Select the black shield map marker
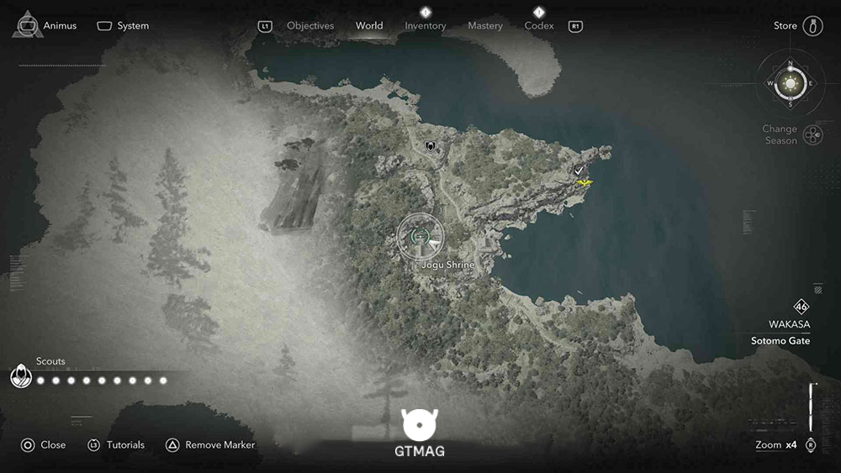The width and height of the screenshot is (841, 473). tap(430, 146)
